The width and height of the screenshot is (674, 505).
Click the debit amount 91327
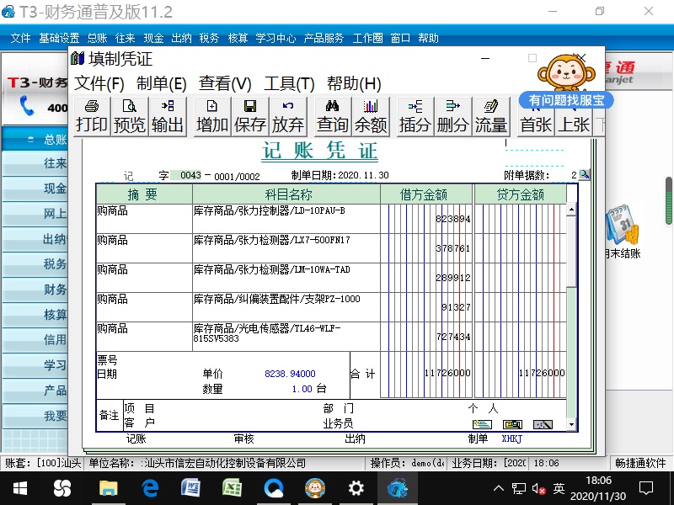point(456,307)
